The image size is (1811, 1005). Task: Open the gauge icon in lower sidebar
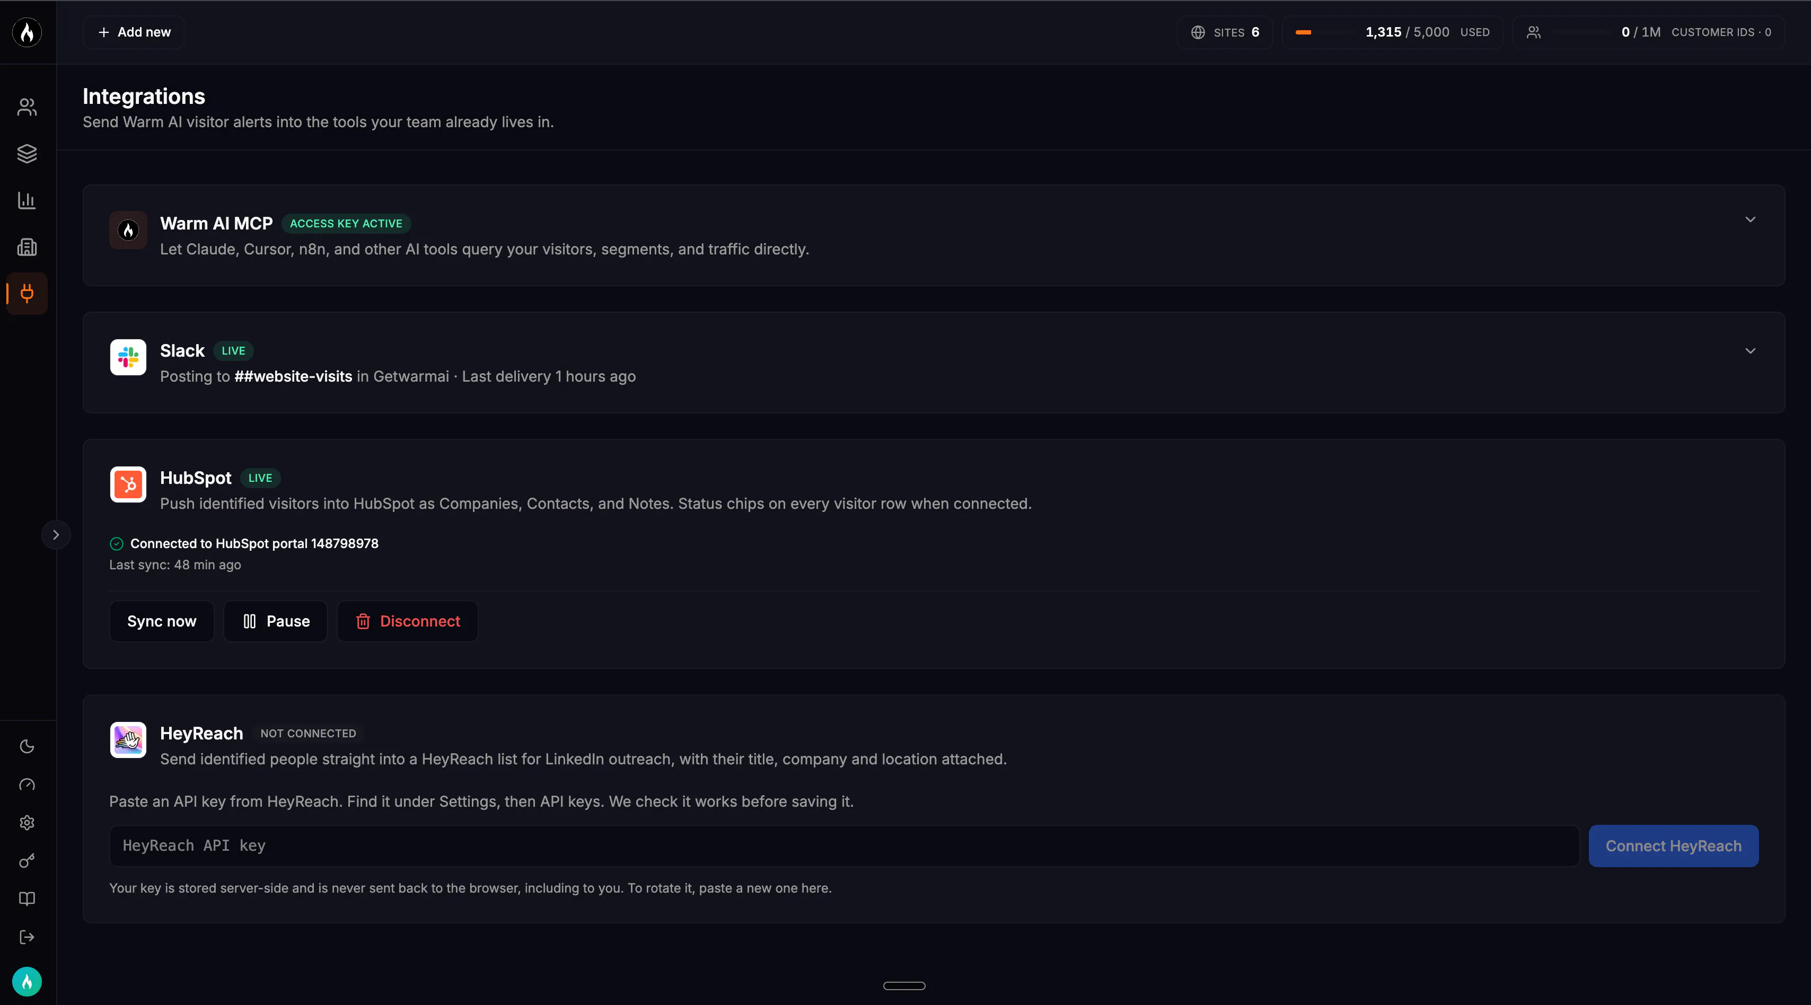(27, 784)
